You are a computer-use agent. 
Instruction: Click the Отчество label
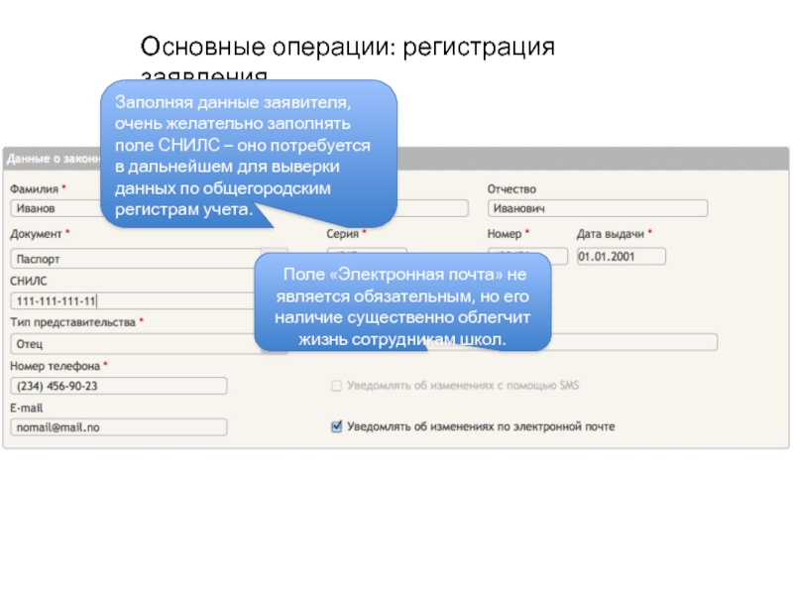pyautogui.click(x=511, y=189)
